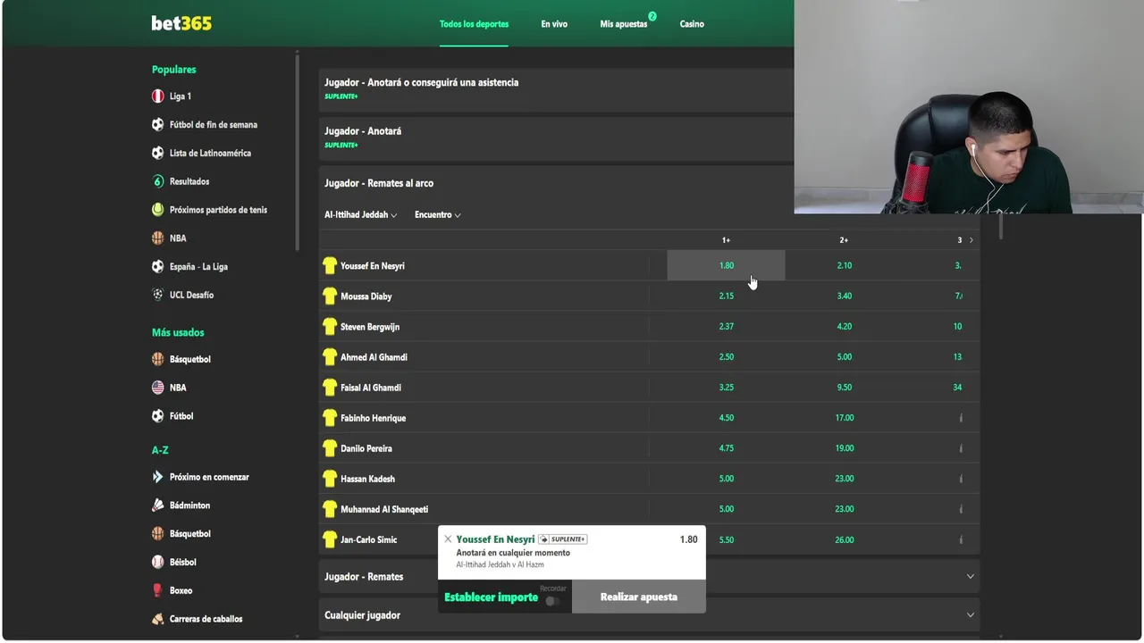
Task: Expand Jugador - Anotará o conseguirá una asistencia
Action: pos(556,89)
